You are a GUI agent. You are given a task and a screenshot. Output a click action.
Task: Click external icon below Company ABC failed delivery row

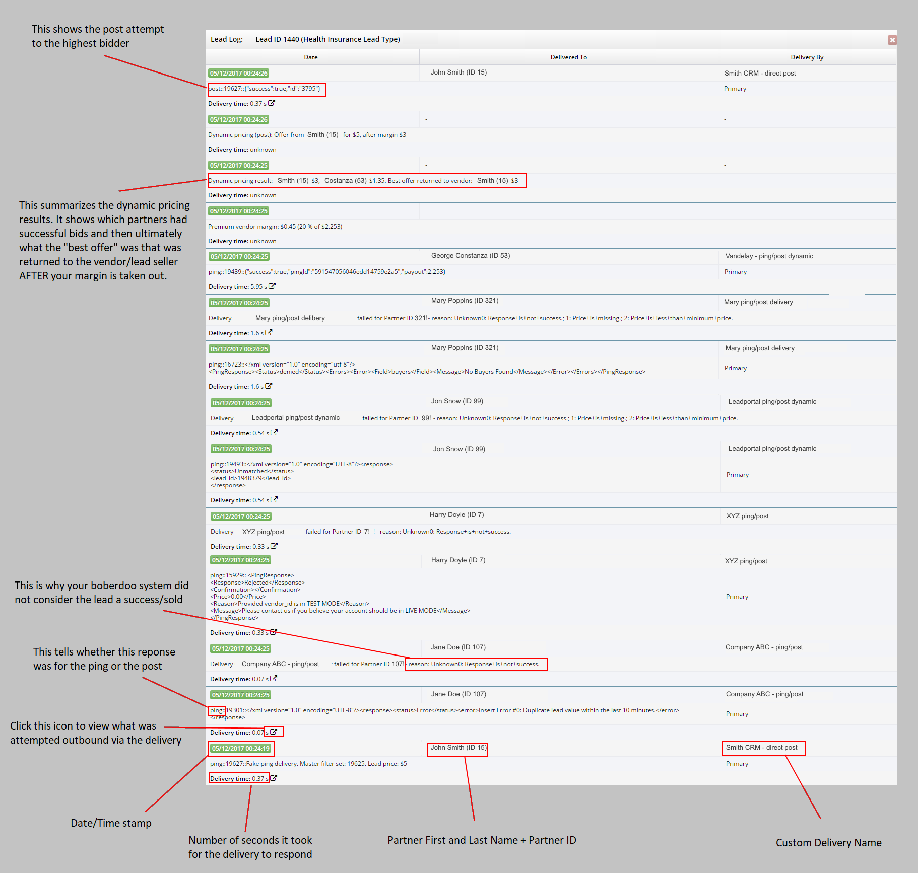point(274,679)
